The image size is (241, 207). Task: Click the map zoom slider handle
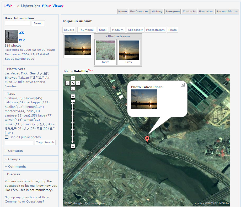tap(73, 101)
